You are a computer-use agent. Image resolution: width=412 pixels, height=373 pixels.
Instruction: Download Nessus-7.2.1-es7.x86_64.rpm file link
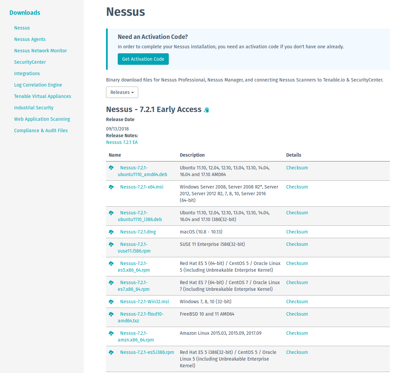pyautogui.click(x=134, y=286)
